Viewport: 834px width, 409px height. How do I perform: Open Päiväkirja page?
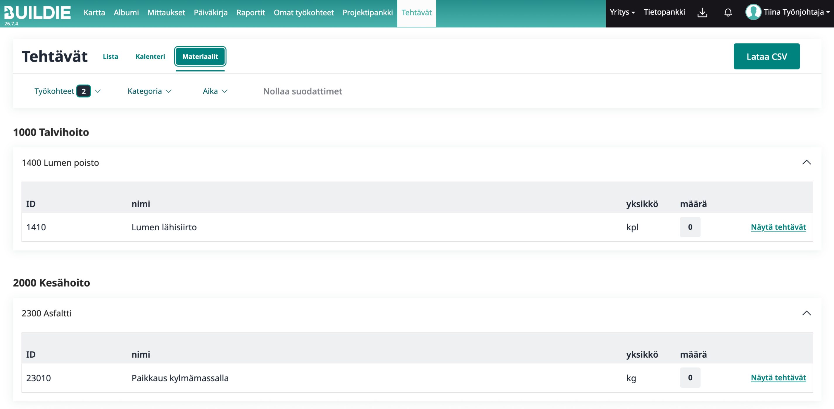point(211,13)
